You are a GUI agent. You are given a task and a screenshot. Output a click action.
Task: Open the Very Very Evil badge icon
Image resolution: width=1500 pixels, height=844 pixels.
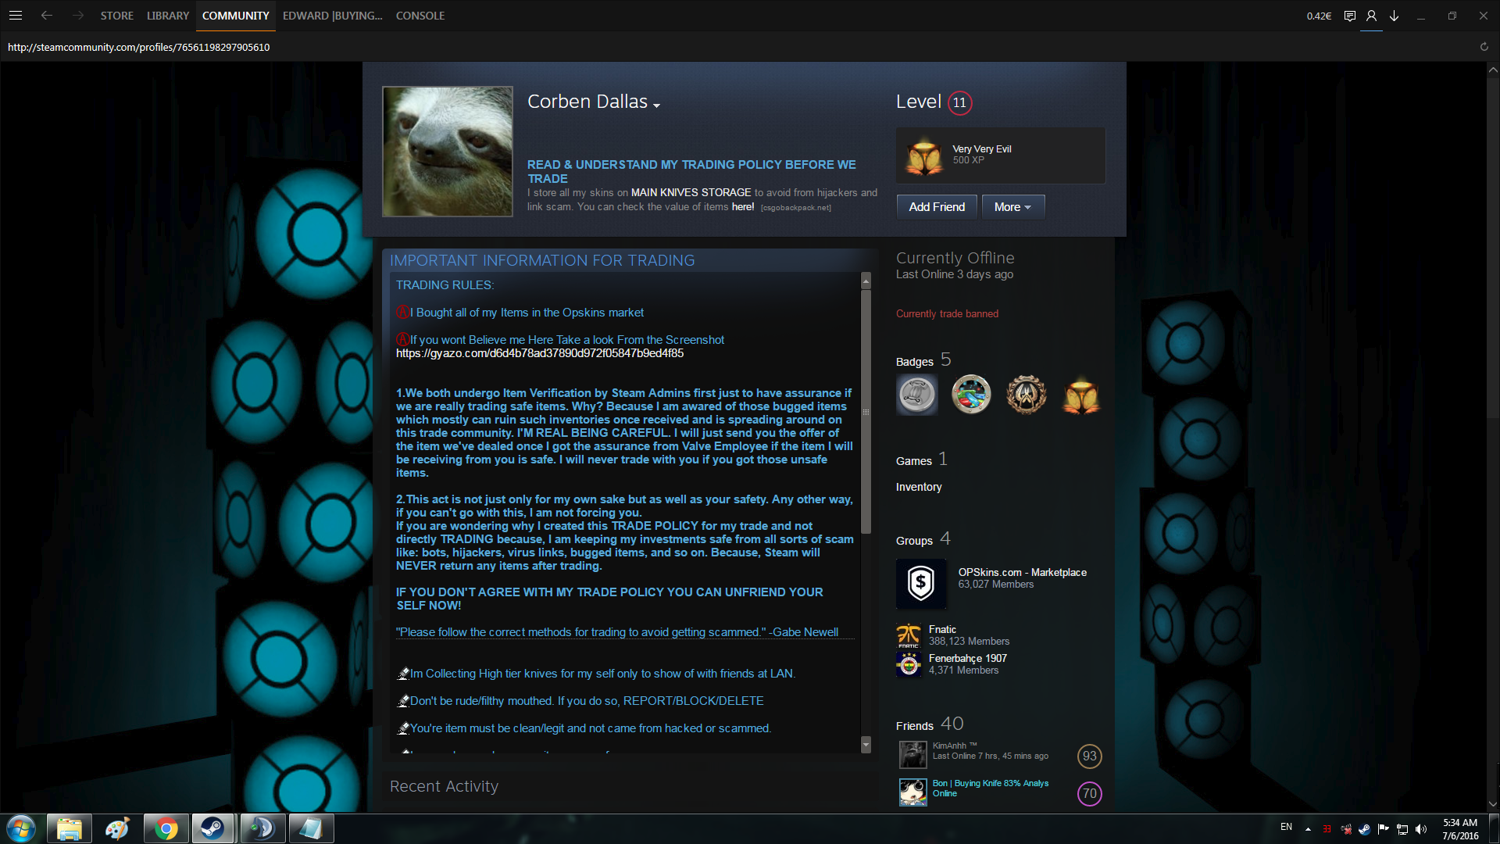click(925, 156)
